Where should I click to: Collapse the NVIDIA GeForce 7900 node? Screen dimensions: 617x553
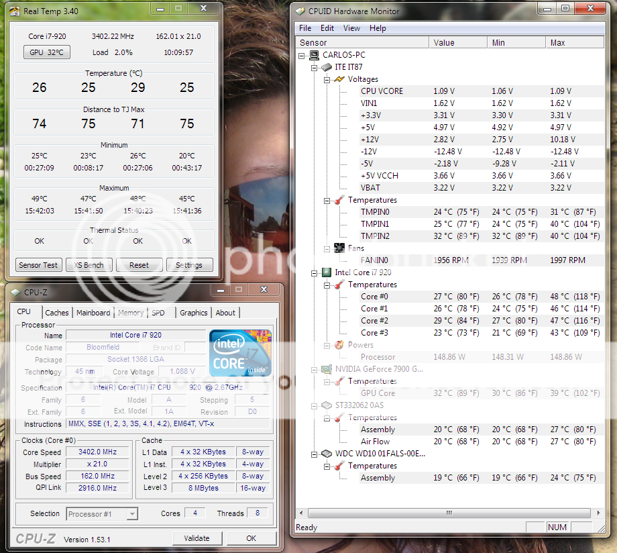315,368
